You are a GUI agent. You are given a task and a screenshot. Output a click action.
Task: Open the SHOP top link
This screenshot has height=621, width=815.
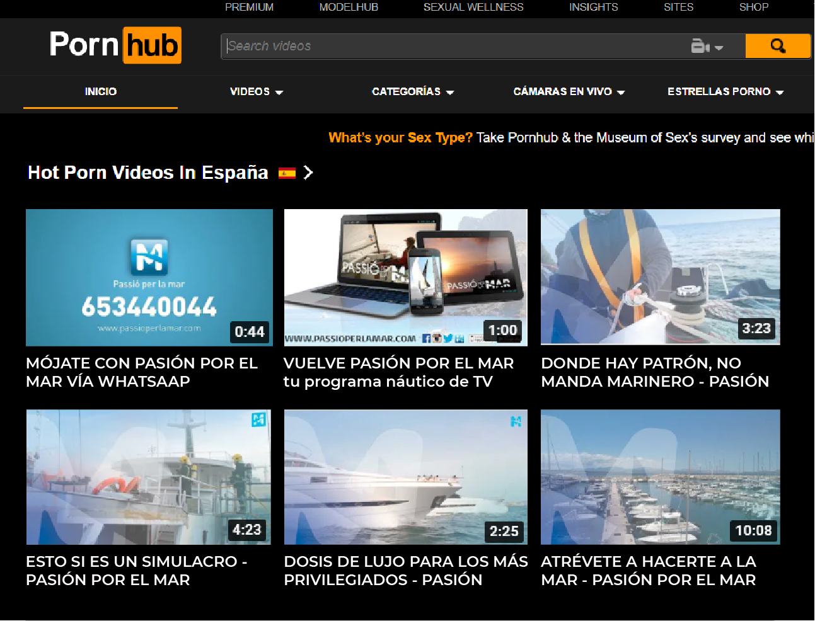(754, 7)
